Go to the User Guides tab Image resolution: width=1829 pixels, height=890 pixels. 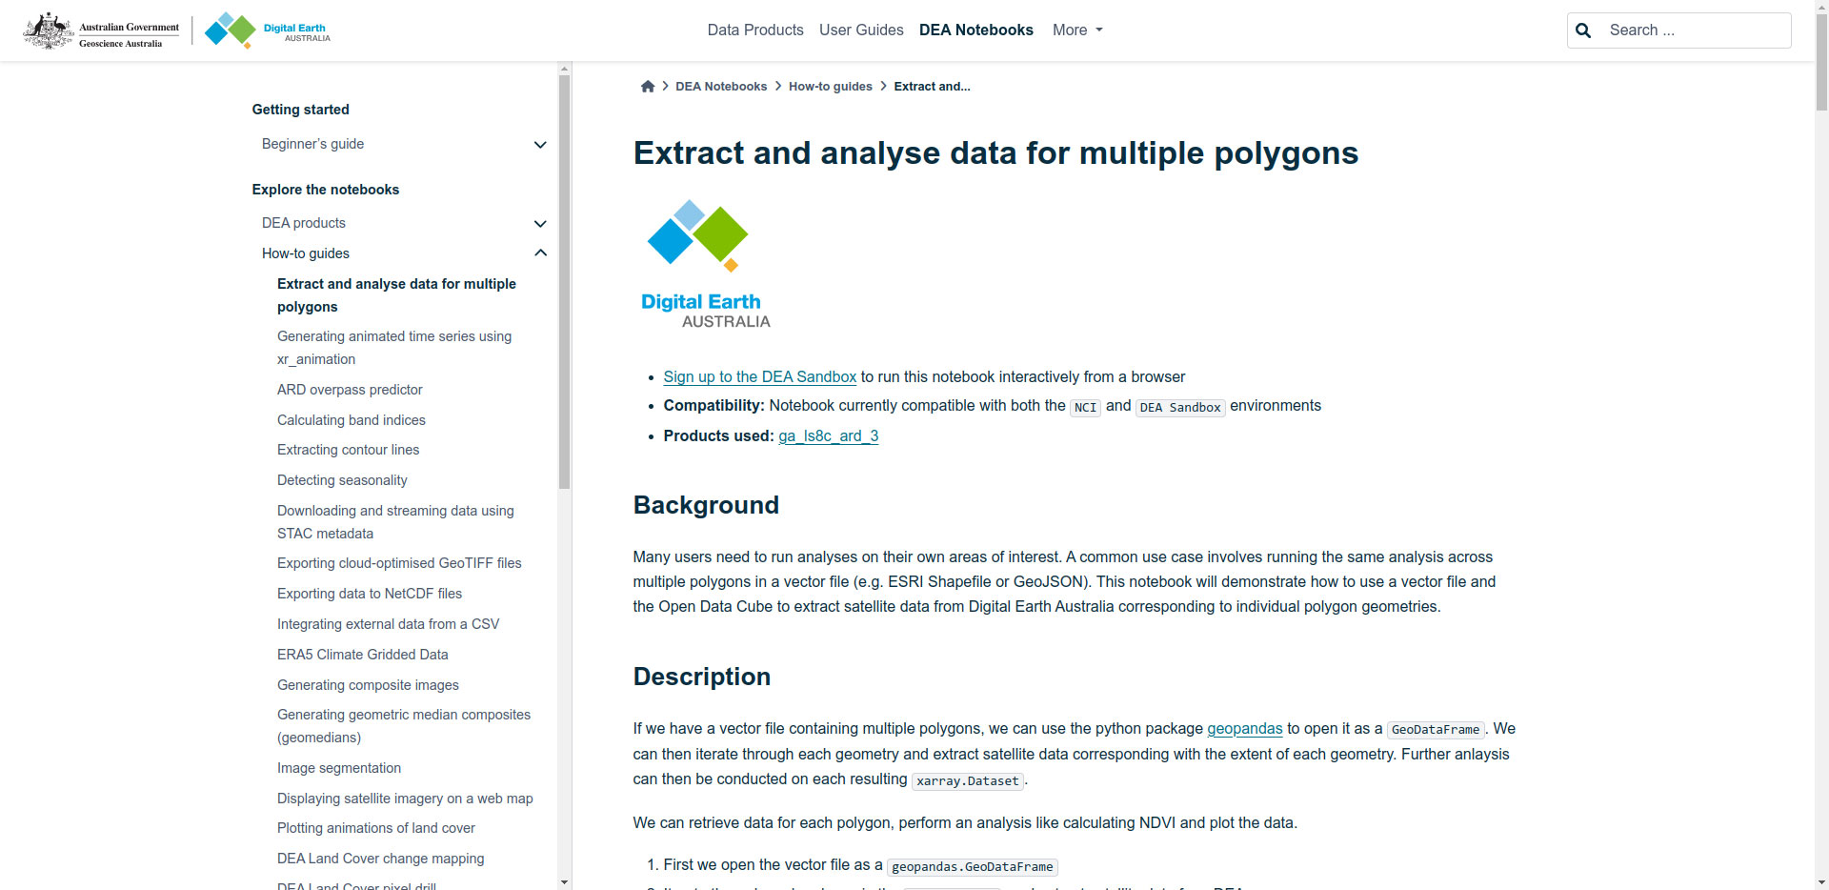[x=861, y=30]
